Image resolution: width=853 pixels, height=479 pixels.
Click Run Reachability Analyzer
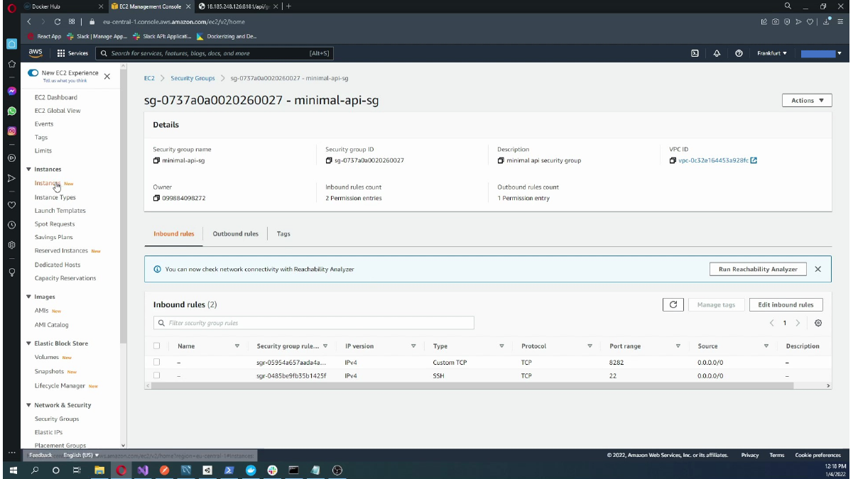pos(758,269)
